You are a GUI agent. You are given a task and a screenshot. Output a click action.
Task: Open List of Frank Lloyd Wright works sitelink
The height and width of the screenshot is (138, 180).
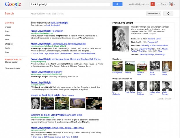pyautogui.click(x=46, y=53)
